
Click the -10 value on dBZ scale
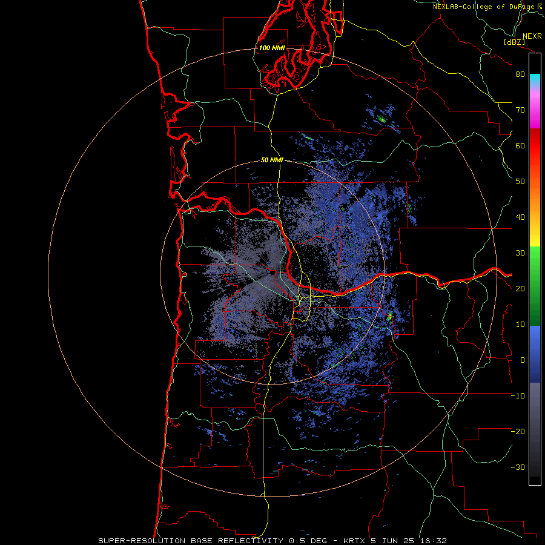point(518,396)
